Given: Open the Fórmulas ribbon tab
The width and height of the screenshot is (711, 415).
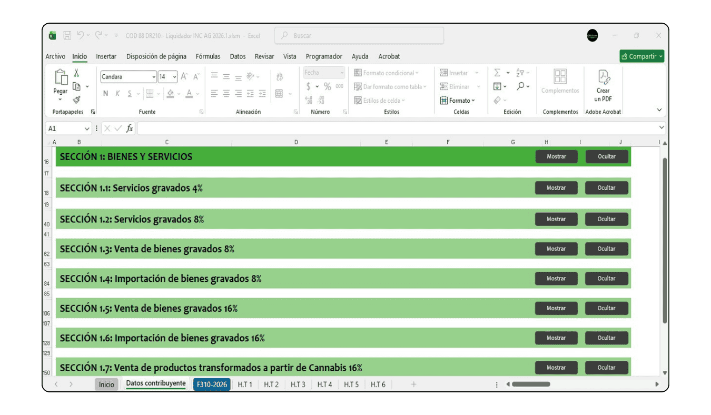Looking at the screenshot, I should 208,56.
